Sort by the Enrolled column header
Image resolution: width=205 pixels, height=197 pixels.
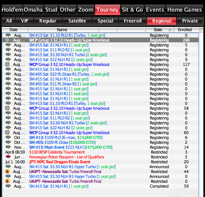tap(185, 30)
